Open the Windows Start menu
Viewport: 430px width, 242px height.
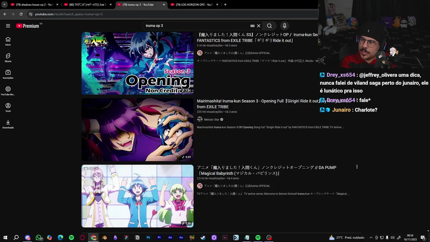coord(5,238)
